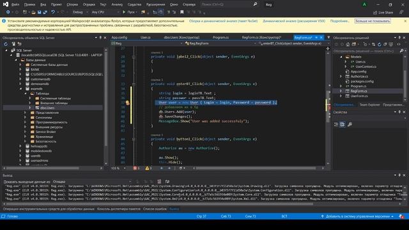
Task: Click Больше не показывать button
Action: click(x=373, y=21)
